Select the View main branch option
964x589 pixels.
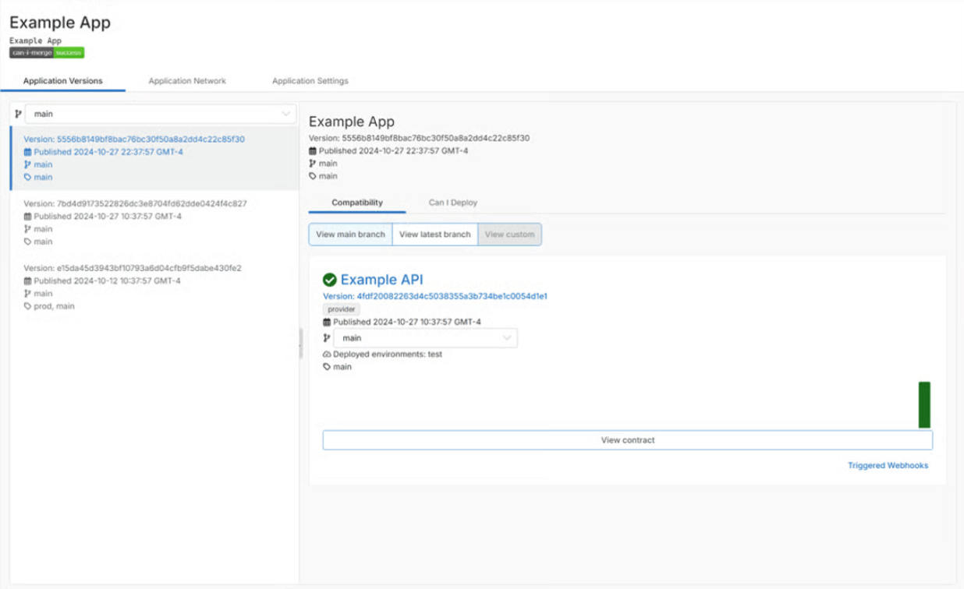(x=350, y=234)
